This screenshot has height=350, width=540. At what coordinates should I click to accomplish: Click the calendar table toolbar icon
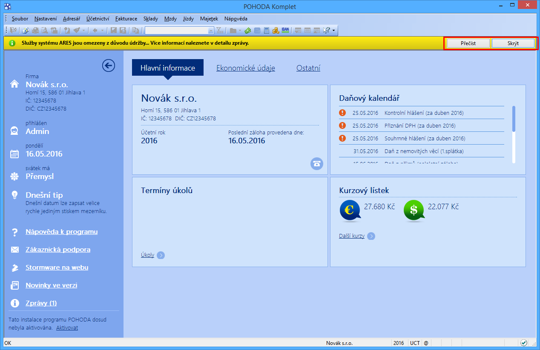click(x=257, y=30)
